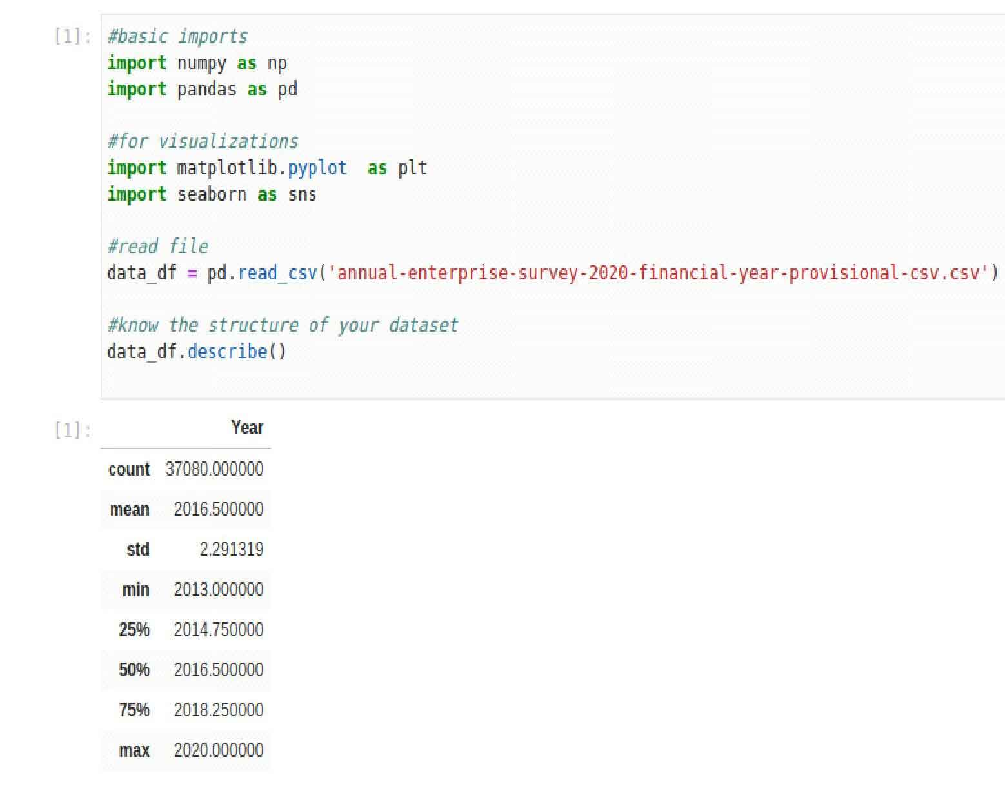The image size is (1005, 804).
Task: Click the 75% row label
Action: pyautogui.click(x=134, y=710)
